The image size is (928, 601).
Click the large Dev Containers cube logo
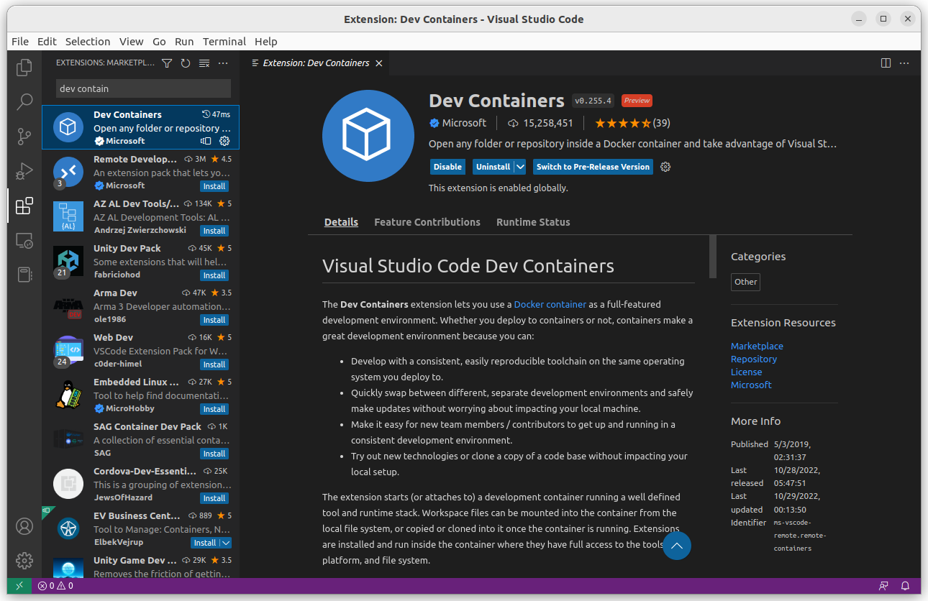369,136
